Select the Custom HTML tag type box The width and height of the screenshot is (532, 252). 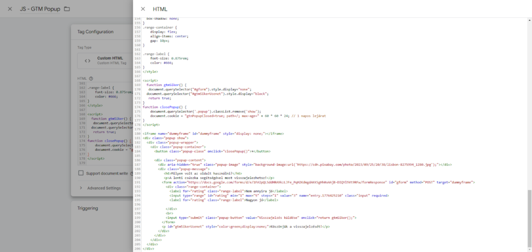(105, 61)
